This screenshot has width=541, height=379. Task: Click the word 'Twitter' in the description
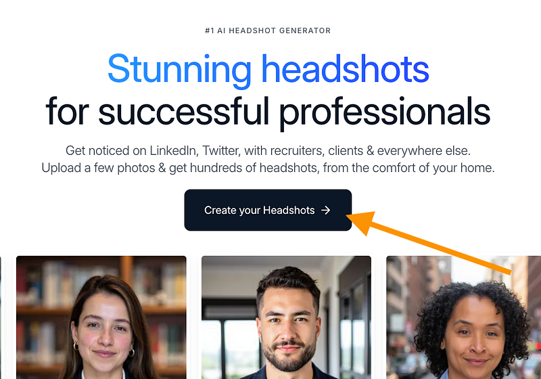(221, 151)
